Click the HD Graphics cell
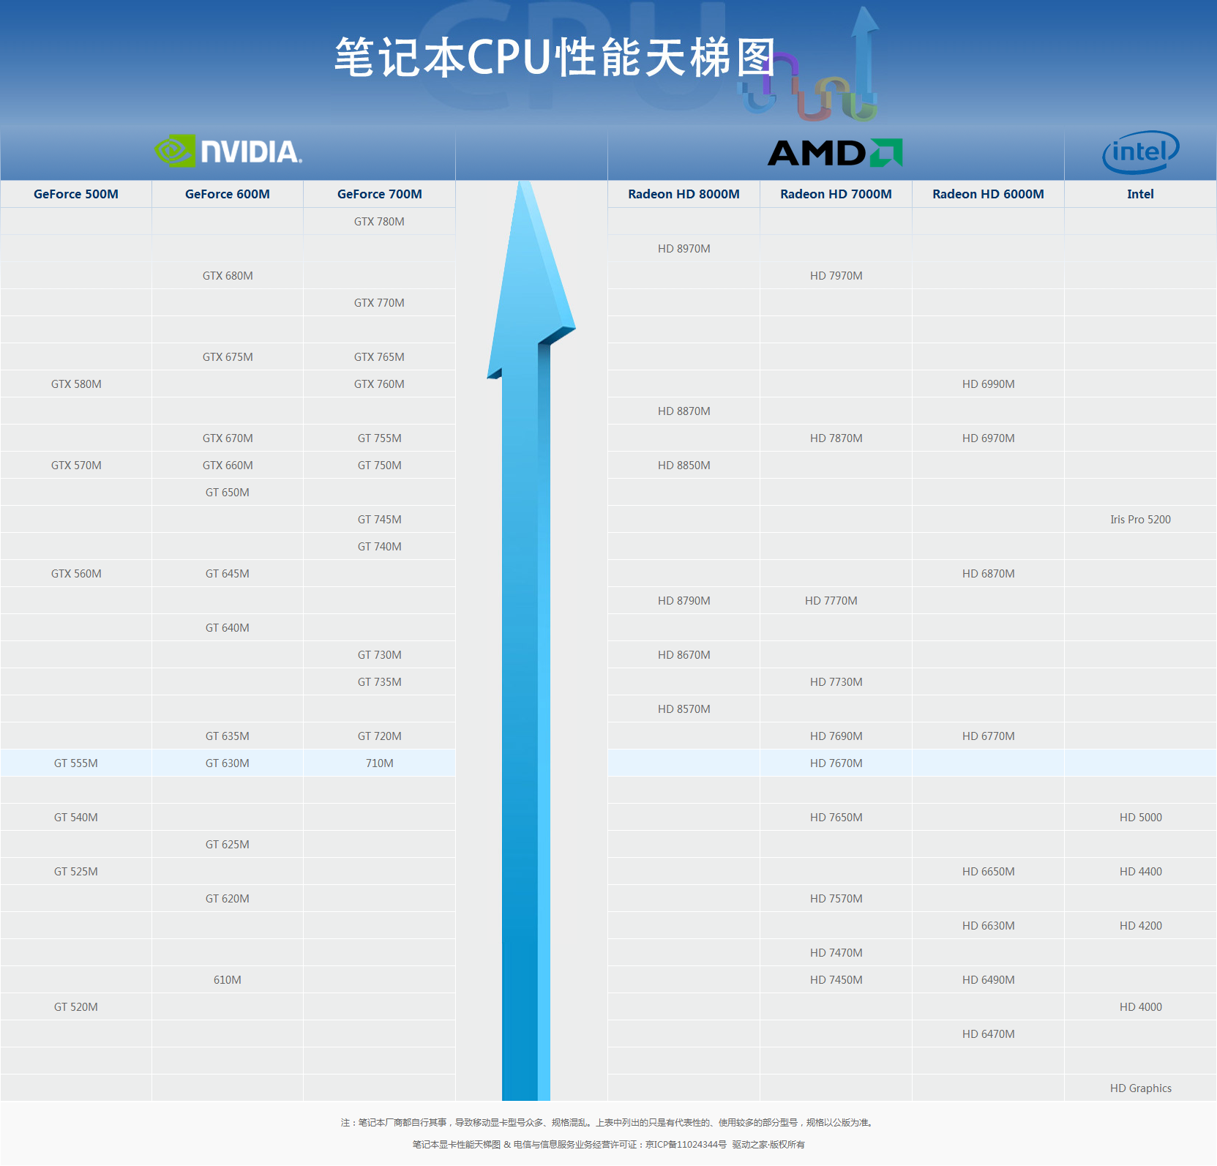The image size is (1217, 1166). [1141, 1088]
